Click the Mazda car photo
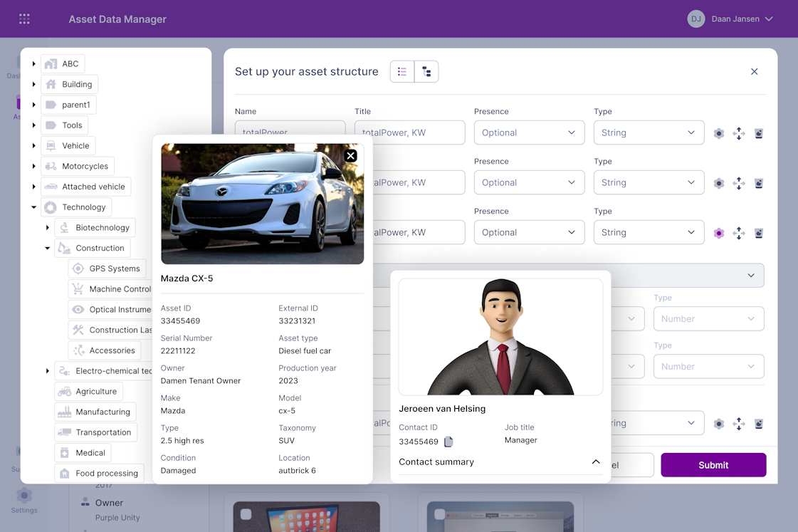The image size is (798, 532). point(262,204)
